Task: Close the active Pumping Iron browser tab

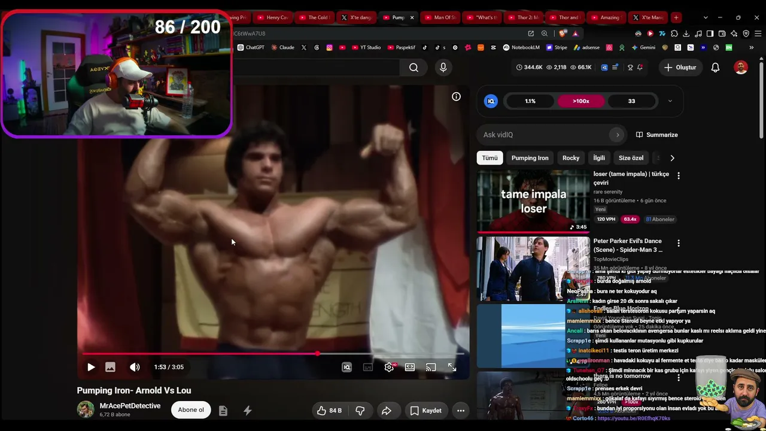Action: pos(412,17)
